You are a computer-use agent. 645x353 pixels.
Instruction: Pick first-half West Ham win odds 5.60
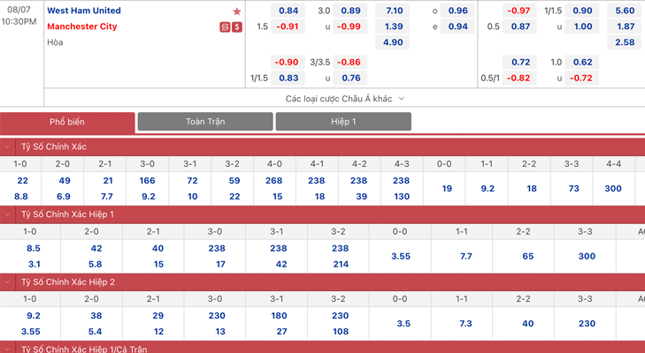point(625,11)
